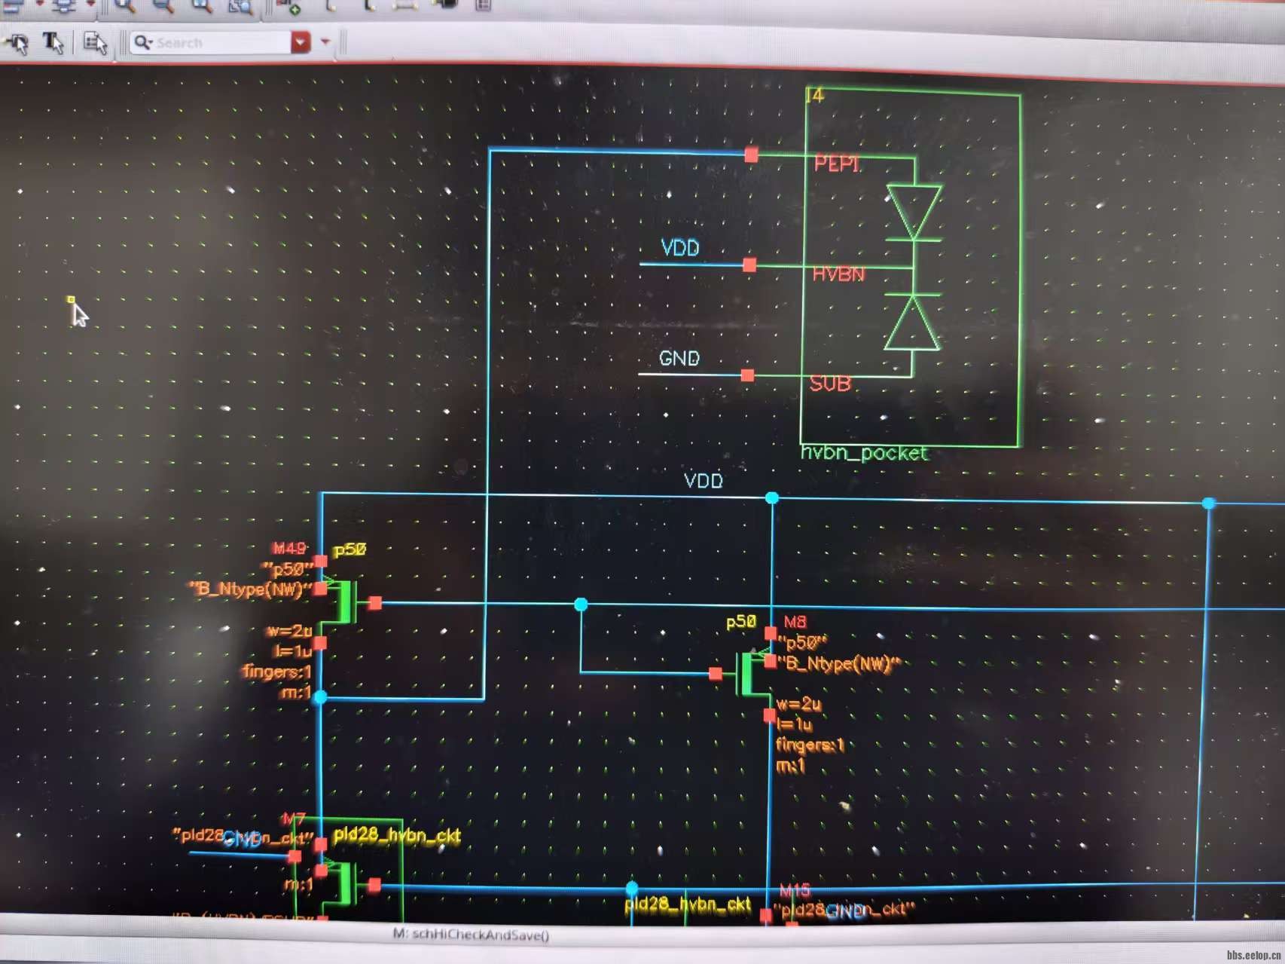Click the zoom out magnifier icon
The width and height of the screenshot is (1285, 964).
pyautogui.click(x=163, y=6)
